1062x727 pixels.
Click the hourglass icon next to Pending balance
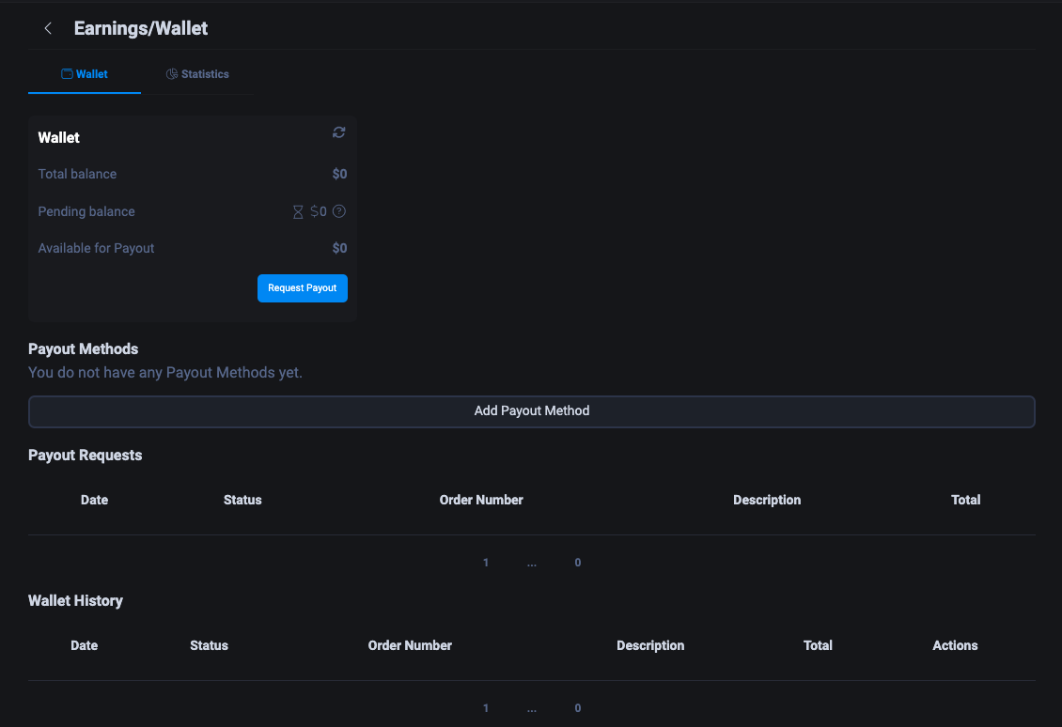coord(298,211)
